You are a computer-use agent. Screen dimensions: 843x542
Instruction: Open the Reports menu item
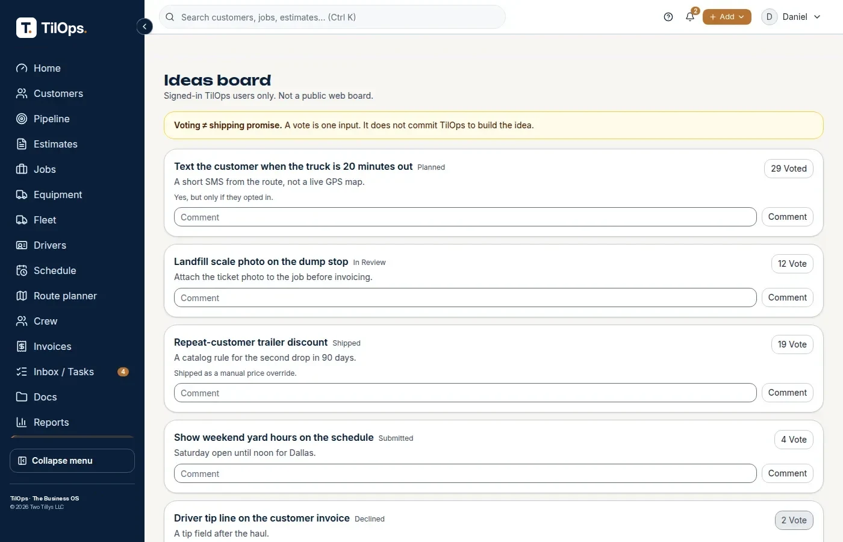click(x=72, y=422)
